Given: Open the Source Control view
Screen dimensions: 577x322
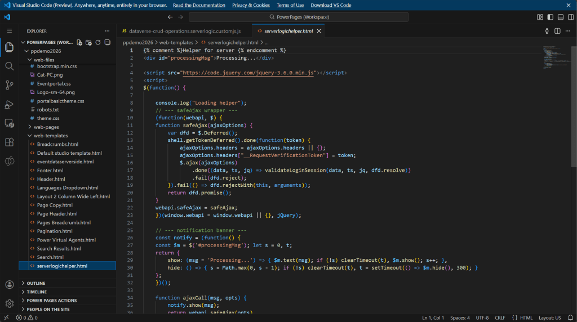Looking at the screenshot, I should point(9,86).
